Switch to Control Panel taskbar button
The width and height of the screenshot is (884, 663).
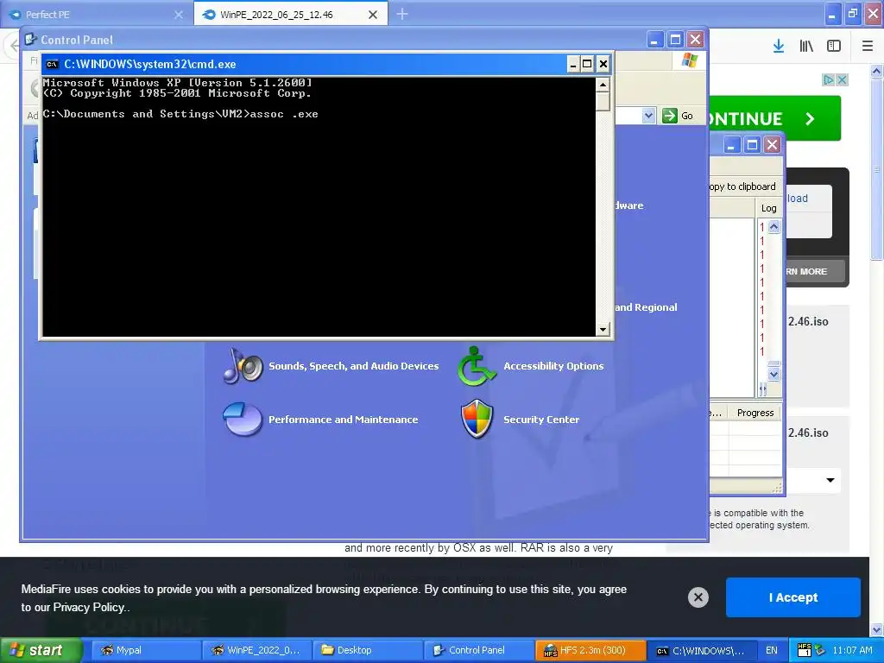478,650
